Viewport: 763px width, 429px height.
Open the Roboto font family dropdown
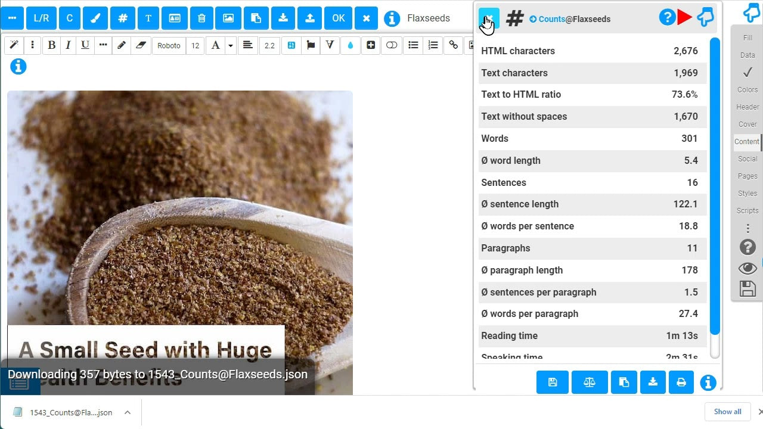click(169, 45)
